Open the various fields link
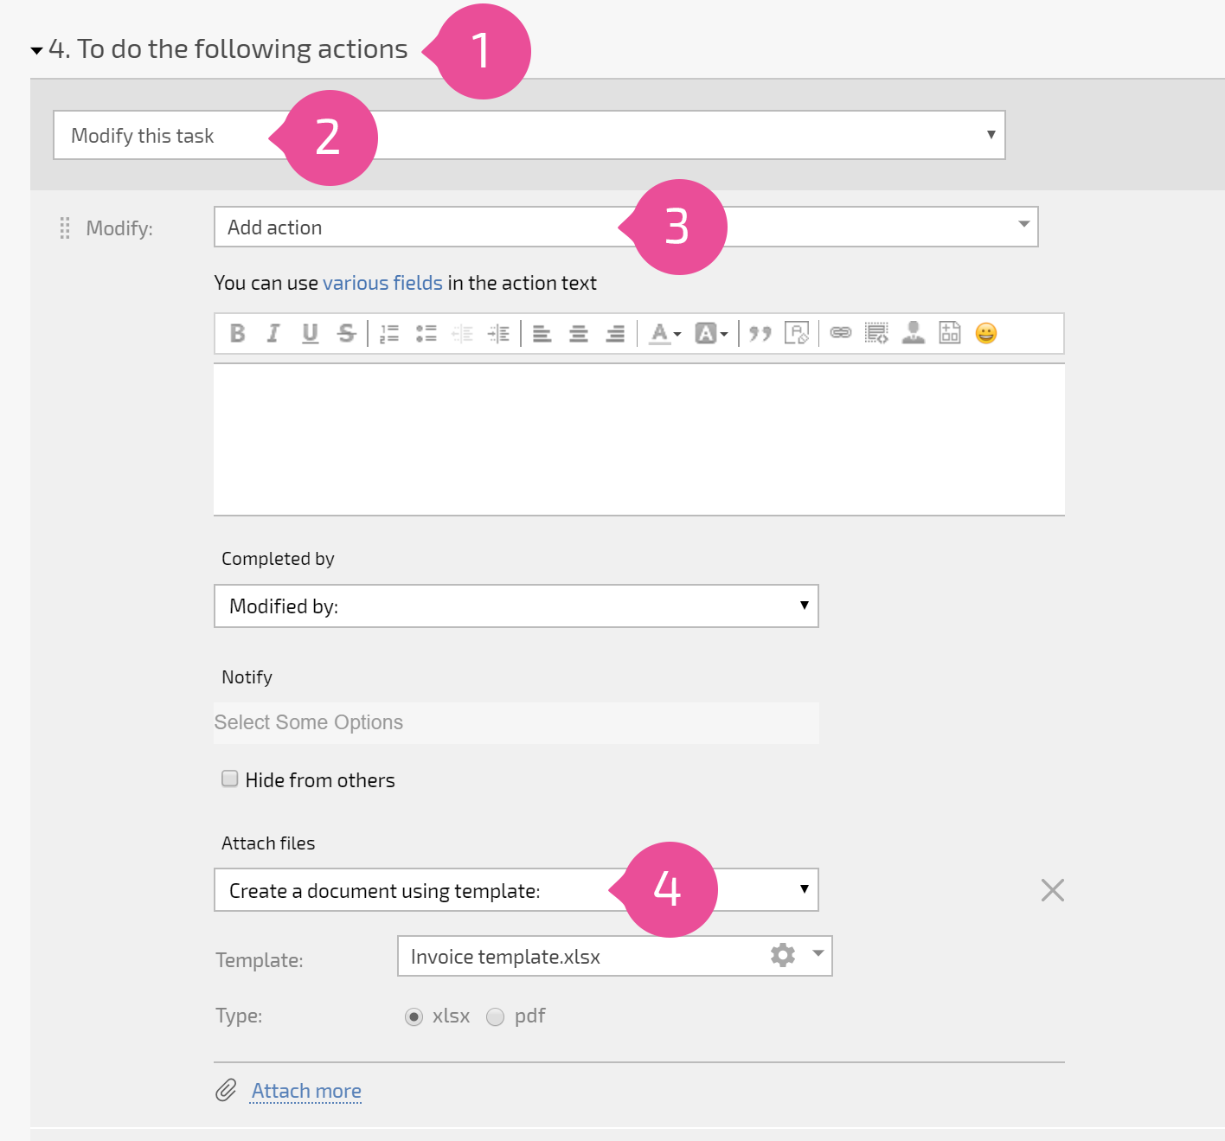Image resolution: width=1225 pixels, height=1141 pixels. coord(382,283)
